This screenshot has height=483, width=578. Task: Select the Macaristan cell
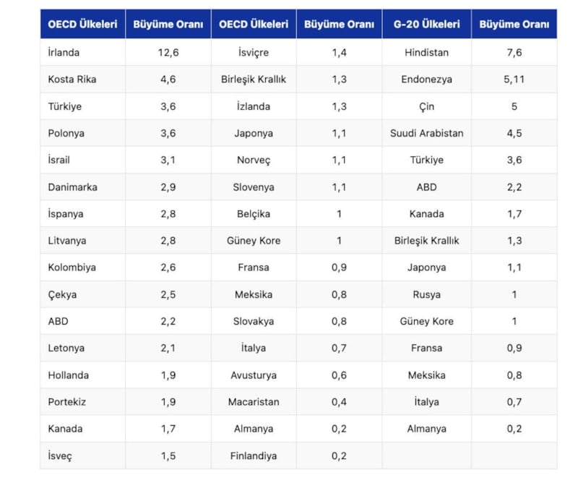tap(253, 401)
